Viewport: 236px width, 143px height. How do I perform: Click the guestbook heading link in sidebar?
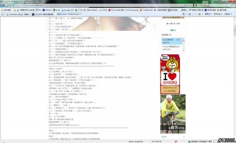click(164, 137)
